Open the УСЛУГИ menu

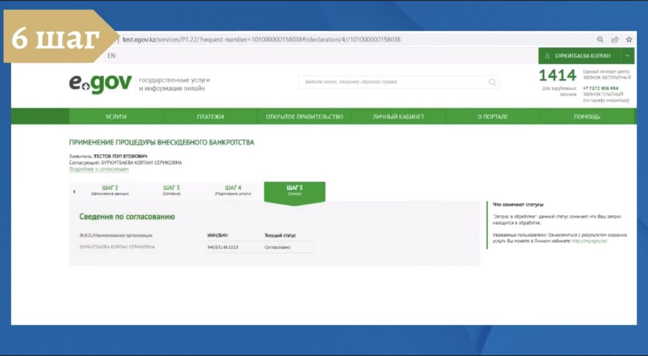pyautogui.click(x=116, y=117)
